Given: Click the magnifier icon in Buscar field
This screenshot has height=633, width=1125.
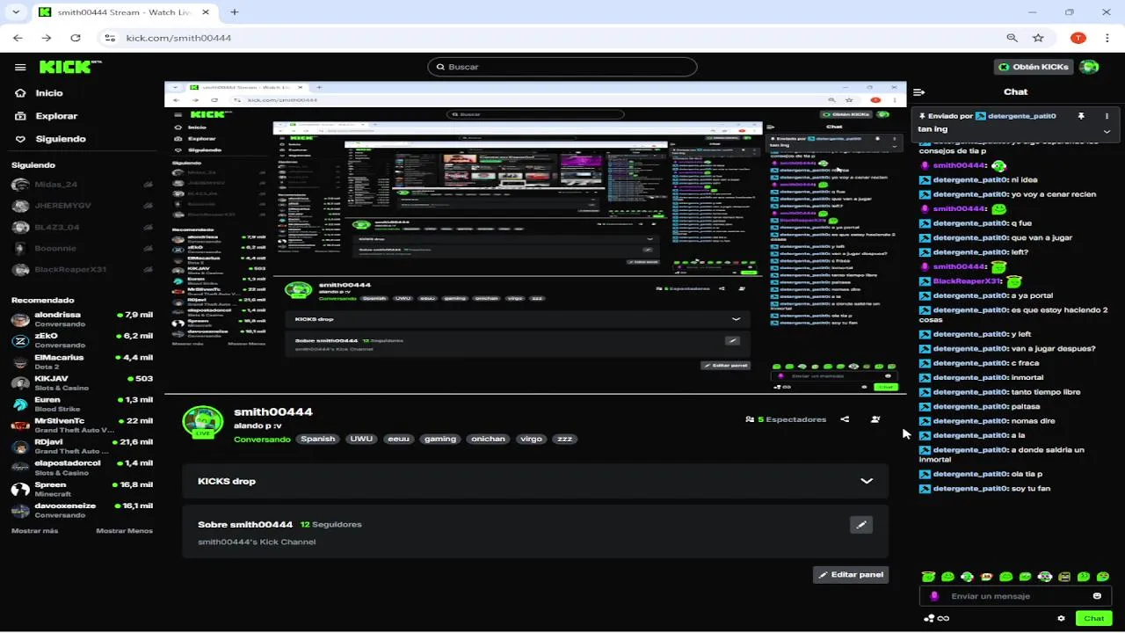Looking at the screenshot, I should click(x=439, y=67).
